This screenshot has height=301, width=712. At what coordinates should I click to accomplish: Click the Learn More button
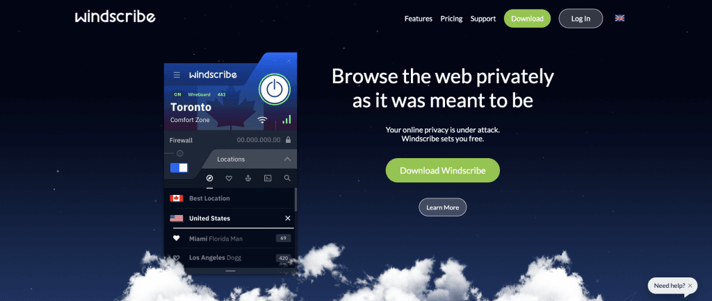coord(442,207)
